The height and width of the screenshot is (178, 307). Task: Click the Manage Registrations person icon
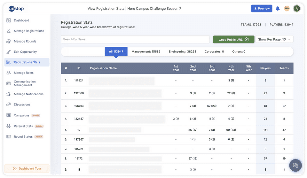(x=9, y=31)
